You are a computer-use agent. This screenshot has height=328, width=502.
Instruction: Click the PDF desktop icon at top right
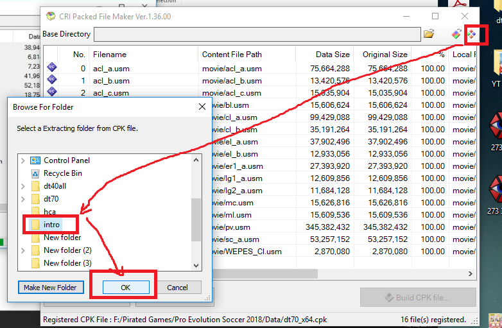tap(460, 3)
